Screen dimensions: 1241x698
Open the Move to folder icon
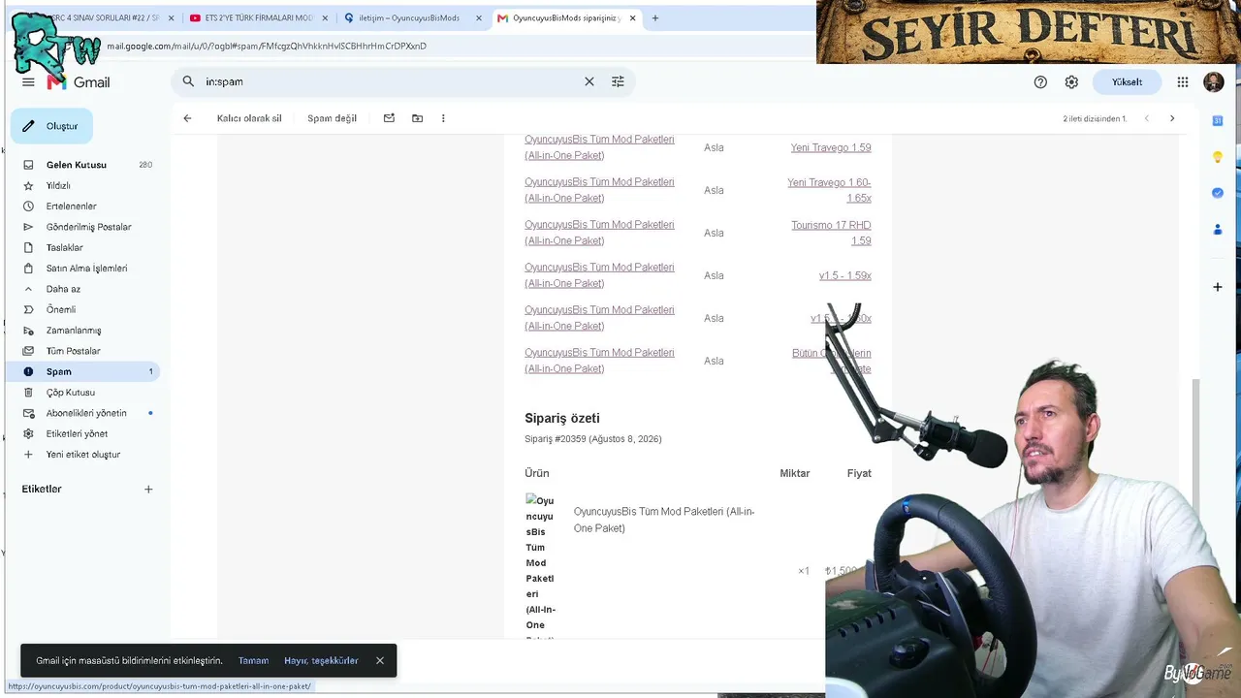(417, 118)
